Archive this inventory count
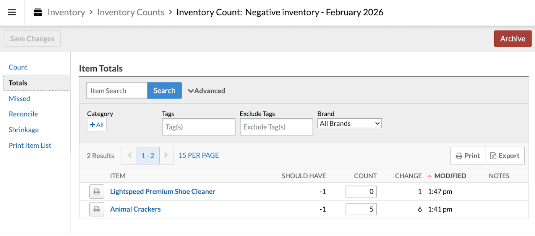Screen dimensions: 535x236 (512, 38)
